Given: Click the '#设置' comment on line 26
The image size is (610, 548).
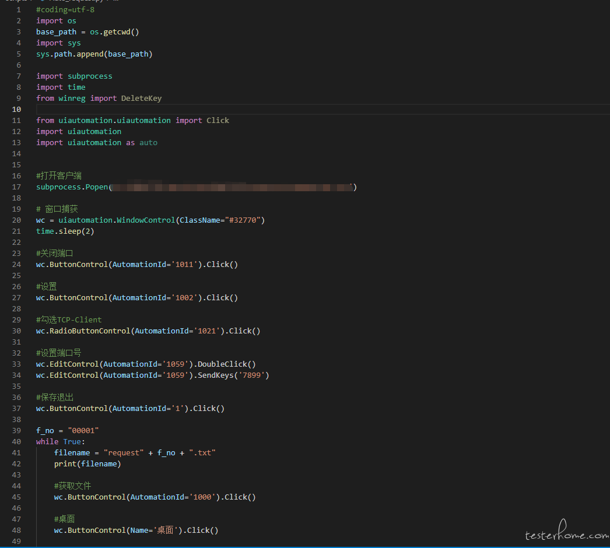Looking at the screenshot, I should tap(46, 287).
